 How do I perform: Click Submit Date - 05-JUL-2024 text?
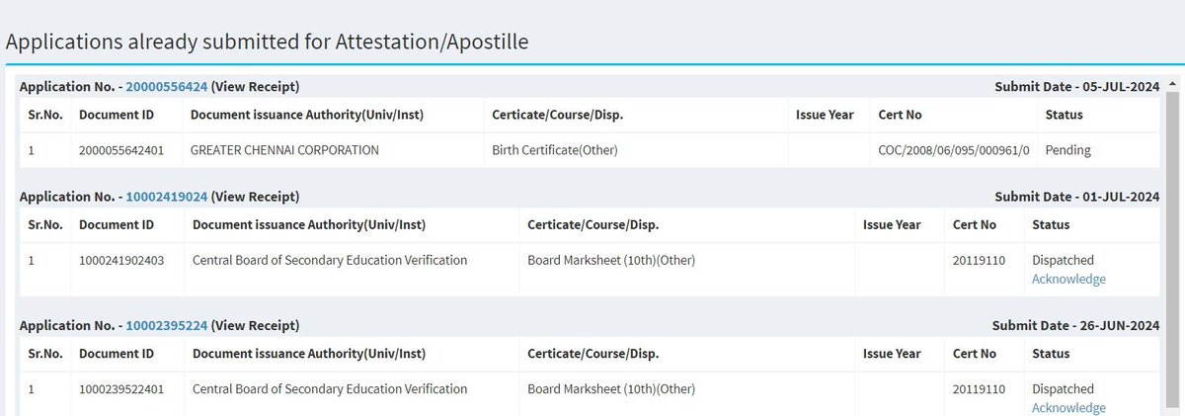1076,87
